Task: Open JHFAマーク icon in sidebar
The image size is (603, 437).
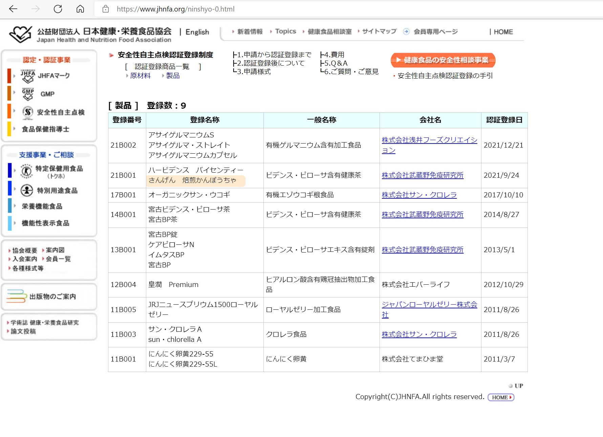Action: (x=28, y=76)
